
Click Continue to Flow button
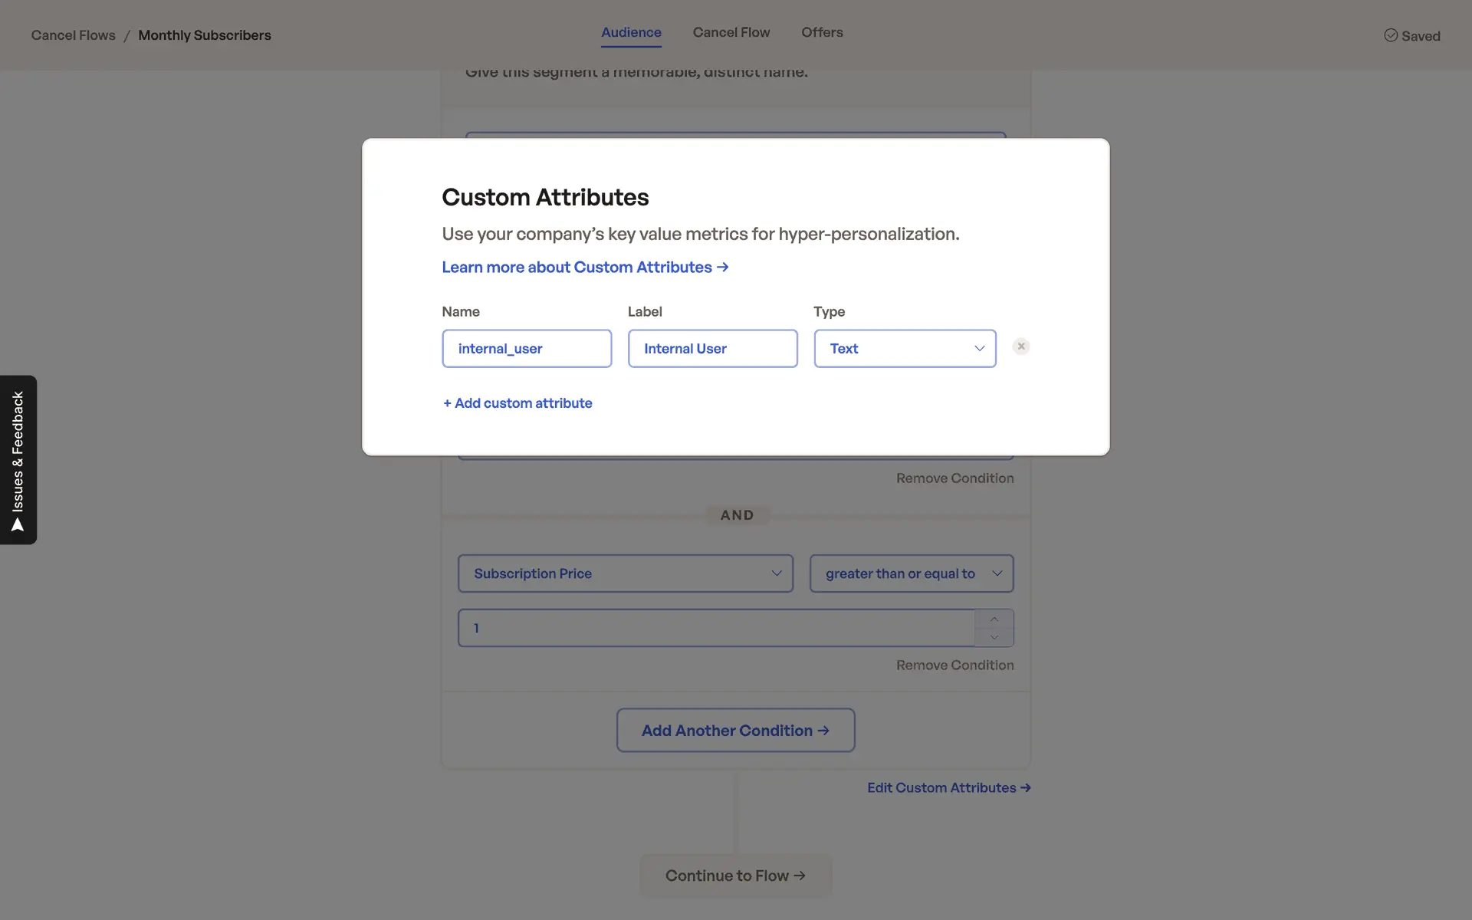[735, 876]
